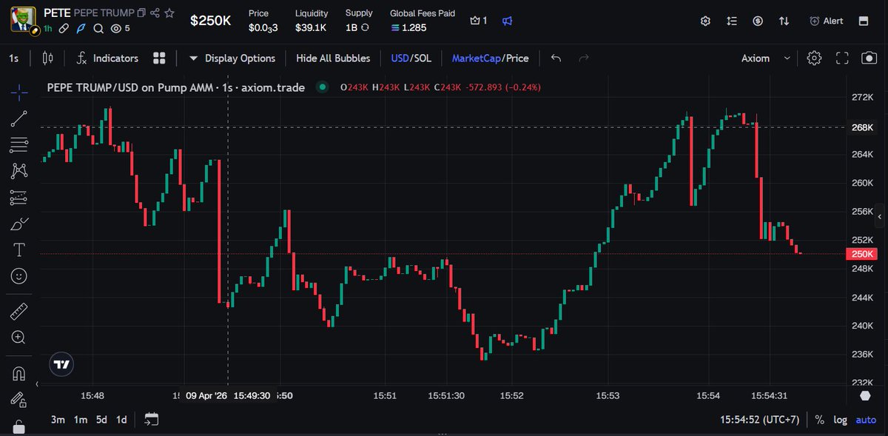Toggle percent scale mode
The image size is (888, 436).
[x=820, y=420]
